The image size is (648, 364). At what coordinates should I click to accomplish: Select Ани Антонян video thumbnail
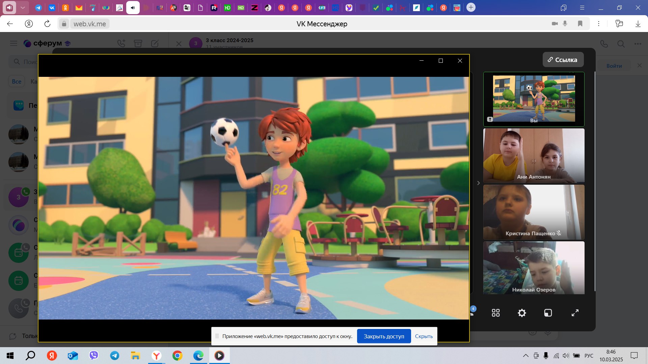[x=534, y=155]
